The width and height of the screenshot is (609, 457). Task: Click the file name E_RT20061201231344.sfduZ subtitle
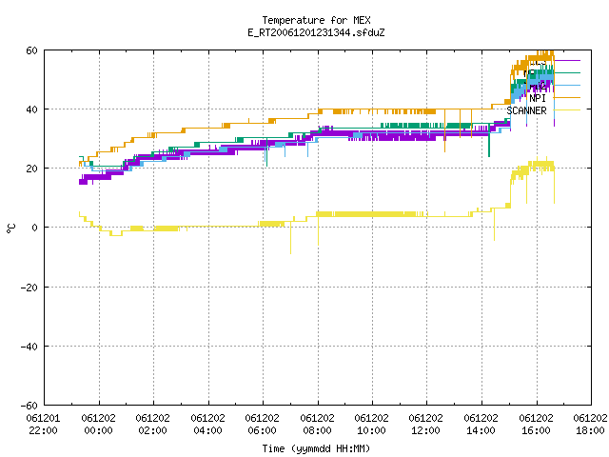click(316, 32)
